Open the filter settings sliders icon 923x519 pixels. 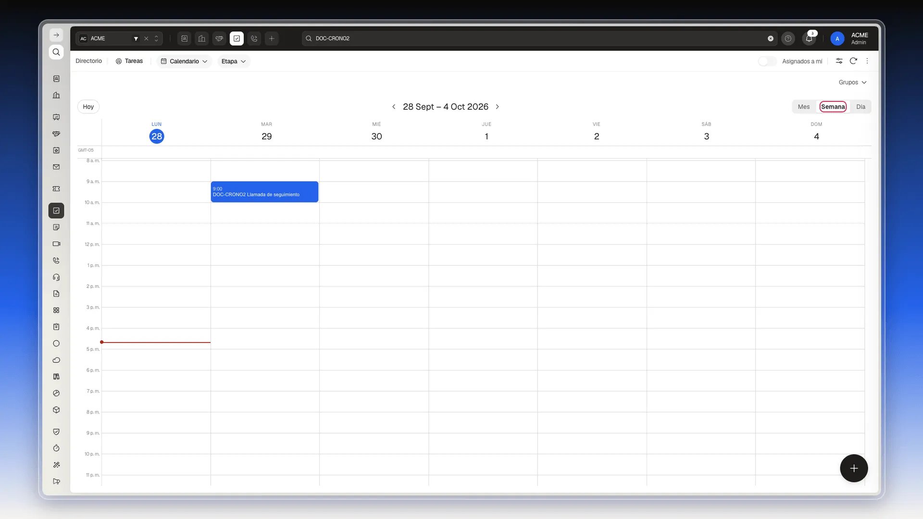[x=839, y=61]
